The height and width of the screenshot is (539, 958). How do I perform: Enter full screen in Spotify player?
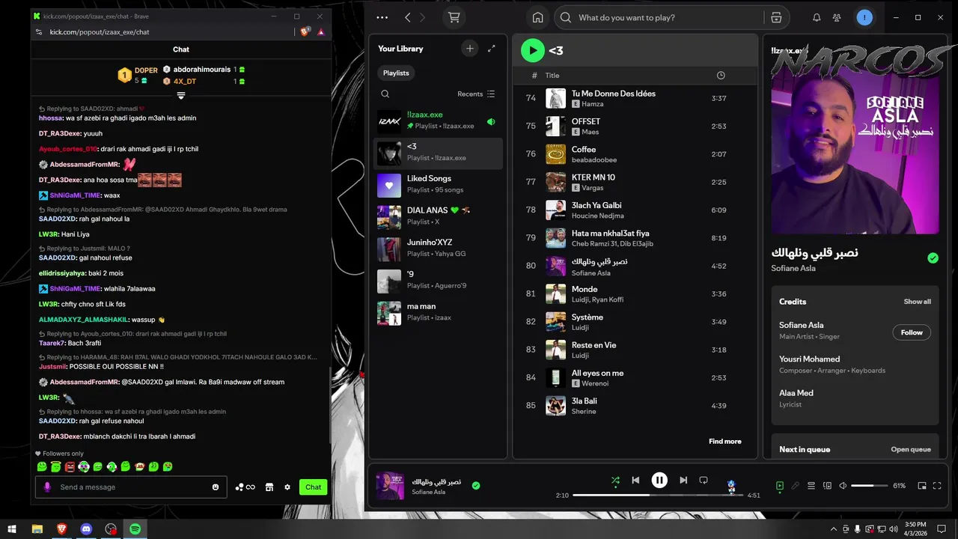[937, 486]
